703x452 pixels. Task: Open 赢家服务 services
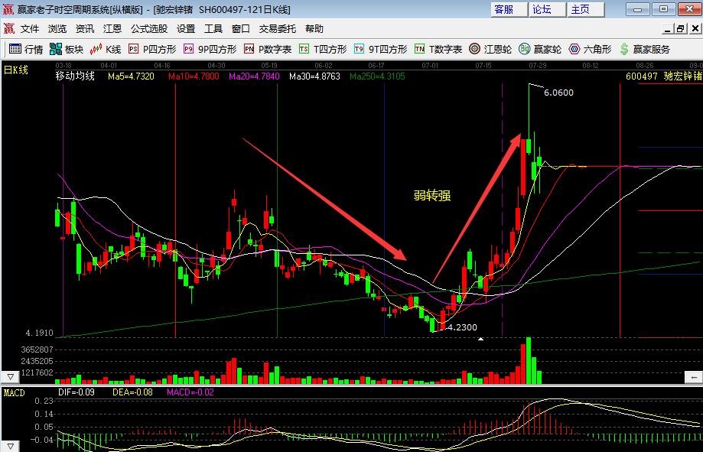click(644, 49)
